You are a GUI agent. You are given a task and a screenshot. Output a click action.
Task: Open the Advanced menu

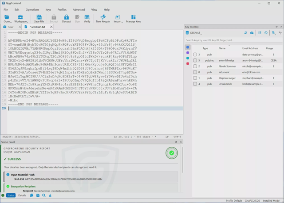79,10
